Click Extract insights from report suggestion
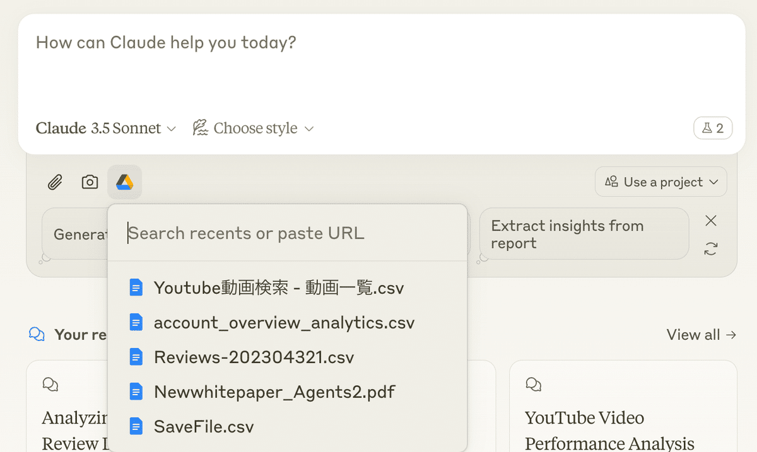Viewport: 757px width, 452px height. [583, 235]
